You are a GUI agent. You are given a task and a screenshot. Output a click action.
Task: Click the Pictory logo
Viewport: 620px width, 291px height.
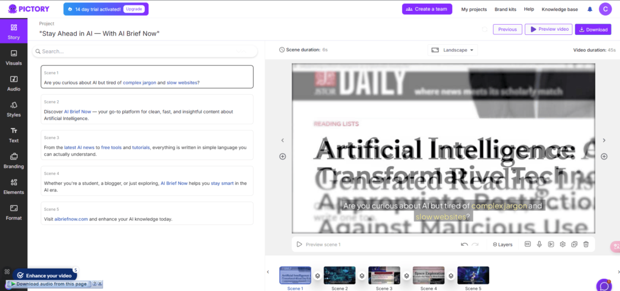click(x=27, y=8)
